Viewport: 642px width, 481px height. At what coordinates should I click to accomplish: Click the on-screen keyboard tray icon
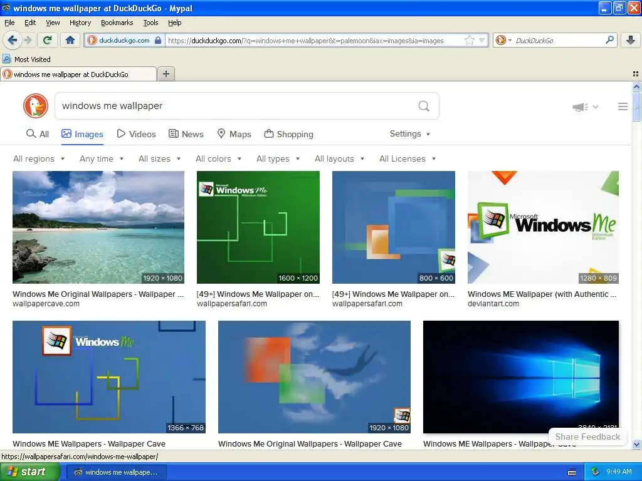coord(572,472)
